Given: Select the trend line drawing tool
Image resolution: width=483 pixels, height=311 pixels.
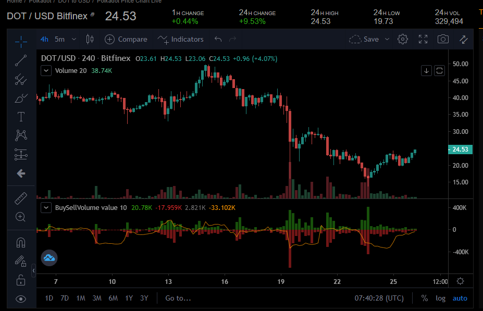Looking at the screenshot, I should pyautogui.click(x=21, y=60).
